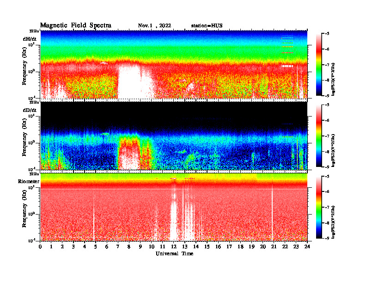Click hour '23' on the time axis

pyautogui.click(x=296, y=246)
